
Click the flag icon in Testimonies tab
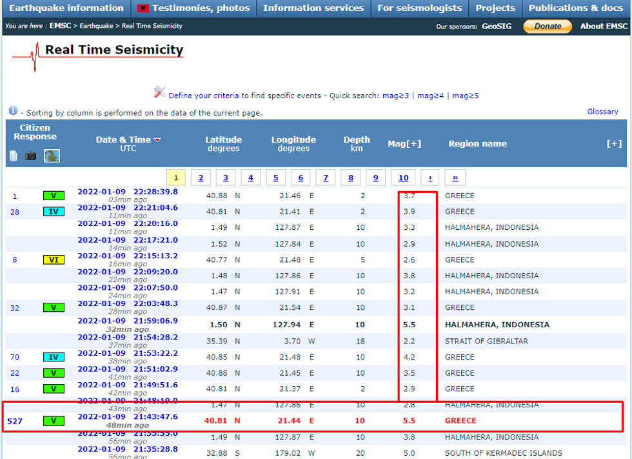click(143, 8)
